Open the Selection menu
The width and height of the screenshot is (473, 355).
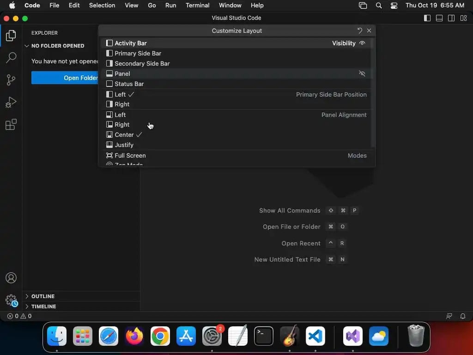(x=102, y=6)
